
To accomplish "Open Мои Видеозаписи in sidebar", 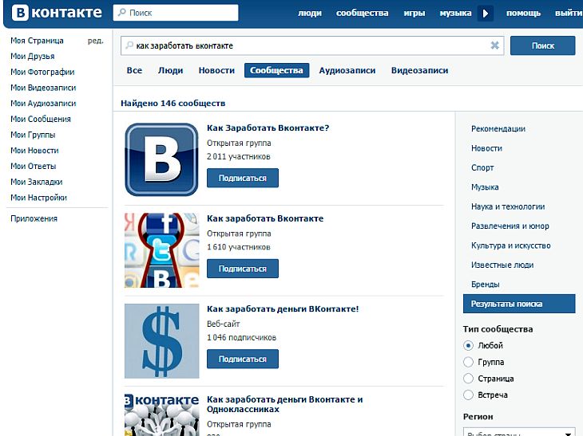I will (x=43, y=88).
